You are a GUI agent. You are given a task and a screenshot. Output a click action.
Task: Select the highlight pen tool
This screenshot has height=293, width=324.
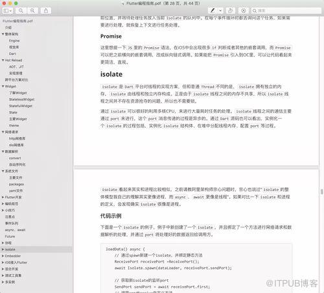pyautogui.click(x=213, y=10)
